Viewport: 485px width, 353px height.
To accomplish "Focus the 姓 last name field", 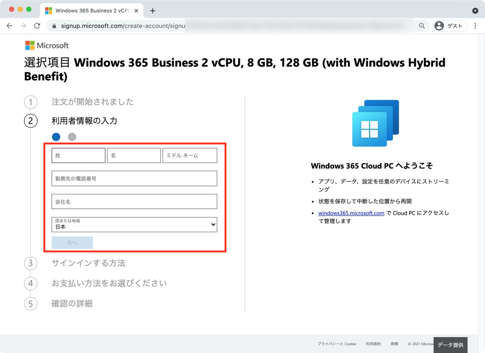I will pos(78,155).
